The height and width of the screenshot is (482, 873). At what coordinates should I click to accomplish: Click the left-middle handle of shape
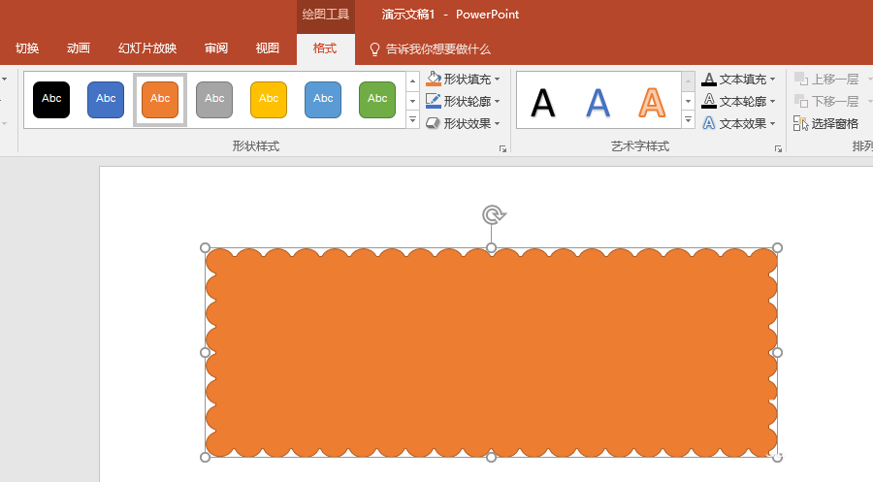[205, 352]
